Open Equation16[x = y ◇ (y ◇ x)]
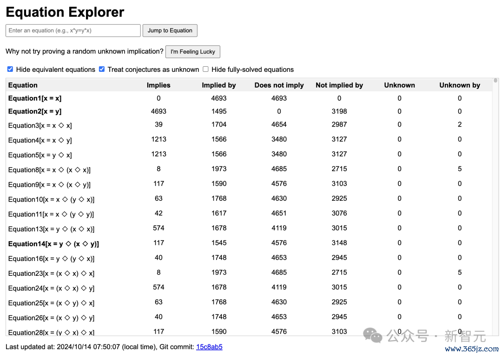The height and width of the screenshot is (356, 502). click(x=51, y=259)
